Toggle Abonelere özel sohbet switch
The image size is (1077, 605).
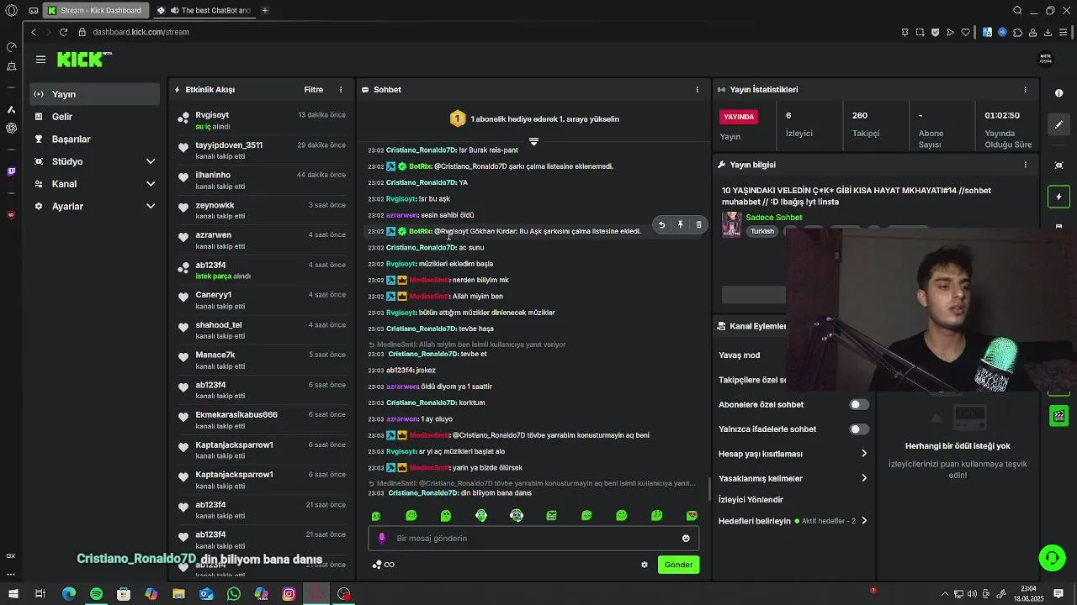click(858, 405)
